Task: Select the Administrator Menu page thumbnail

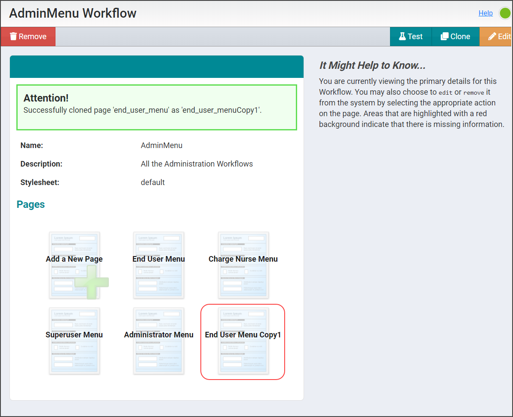Action: [159, 341]
